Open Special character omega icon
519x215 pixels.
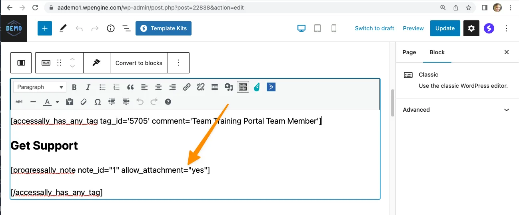98,102
